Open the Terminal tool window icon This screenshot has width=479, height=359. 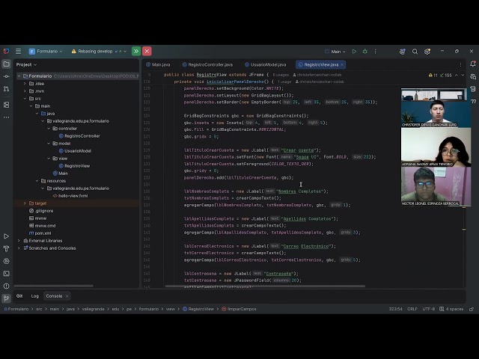click(x=6, y=274)
